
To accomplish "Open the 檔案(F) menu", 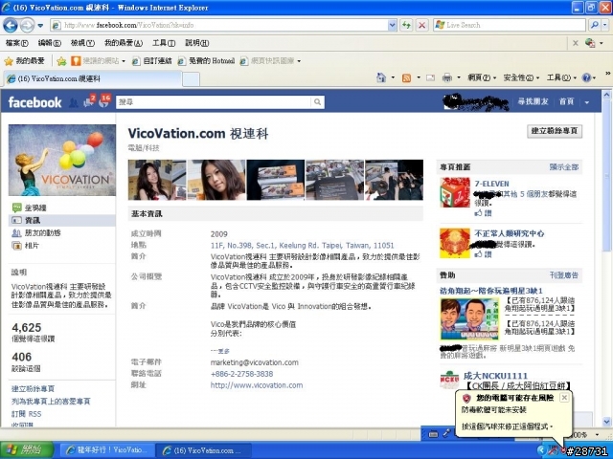I will coord(17,43).
